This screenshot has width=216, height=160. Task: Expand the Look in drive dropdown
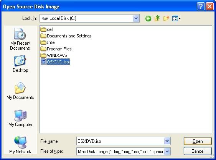[136, 18]
